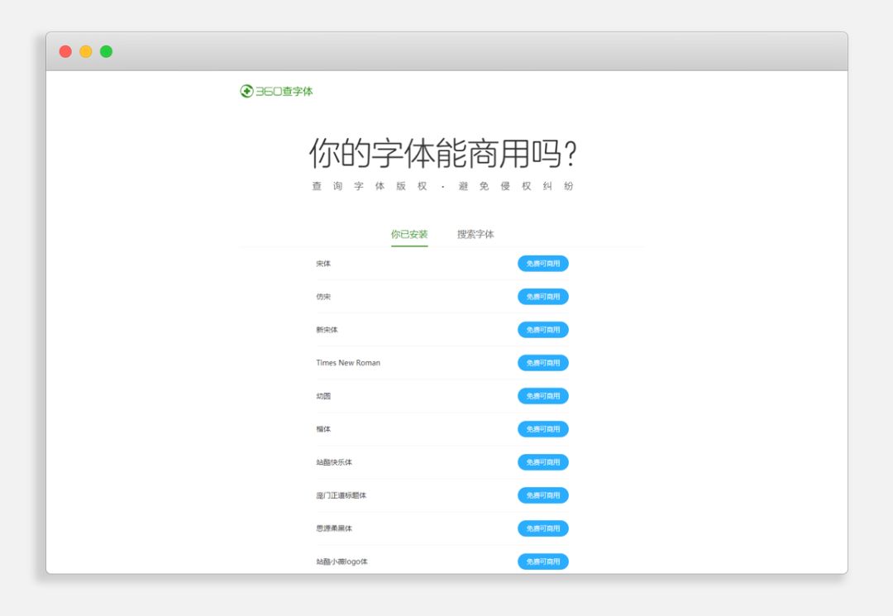Click 免费可商用 badge next to 庞门正道标题体
Screen dimensions: 893x616
tap(542, 494)
